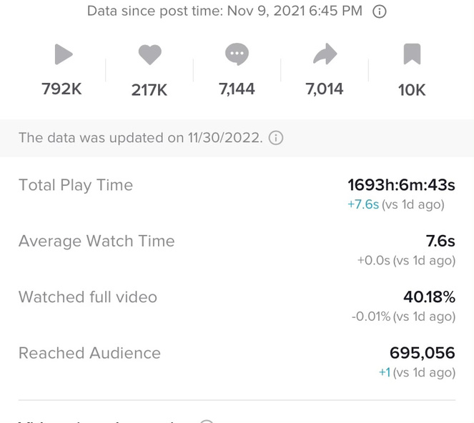The image size is (474, 423).
Task: Select the 10K saves count
Action: pyautogui.click(x=412, y=90)
